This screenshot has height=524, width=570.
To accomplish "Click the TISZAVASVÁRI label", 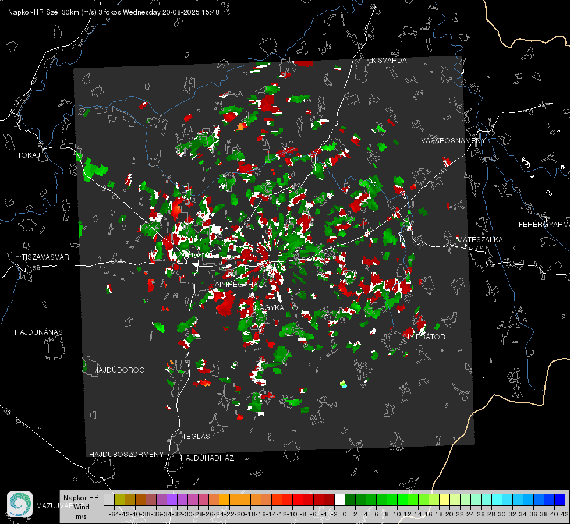I will 46,257.
